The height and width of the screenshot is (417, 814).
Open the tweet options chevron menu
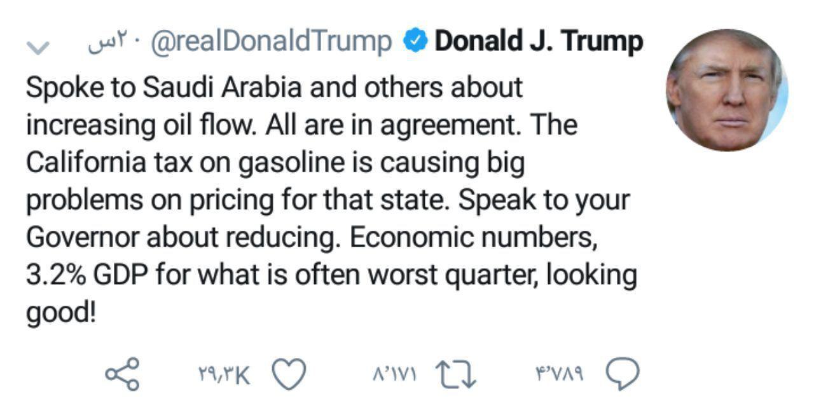[x=39, y=47]
